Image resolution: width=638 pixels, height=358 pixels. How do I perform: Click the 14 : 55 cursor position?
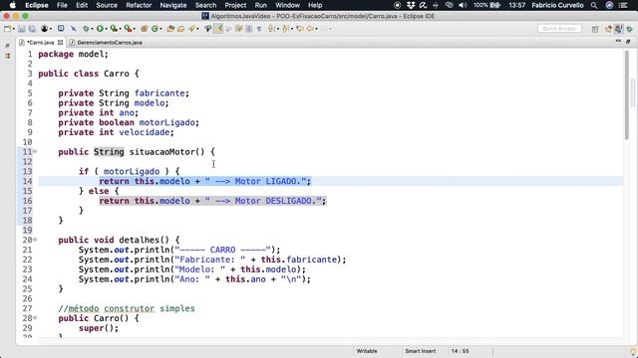[x=460, y=351]
